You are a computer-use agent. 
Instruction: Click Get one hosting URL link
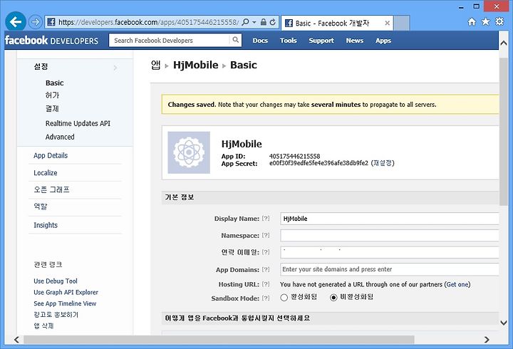457,284
